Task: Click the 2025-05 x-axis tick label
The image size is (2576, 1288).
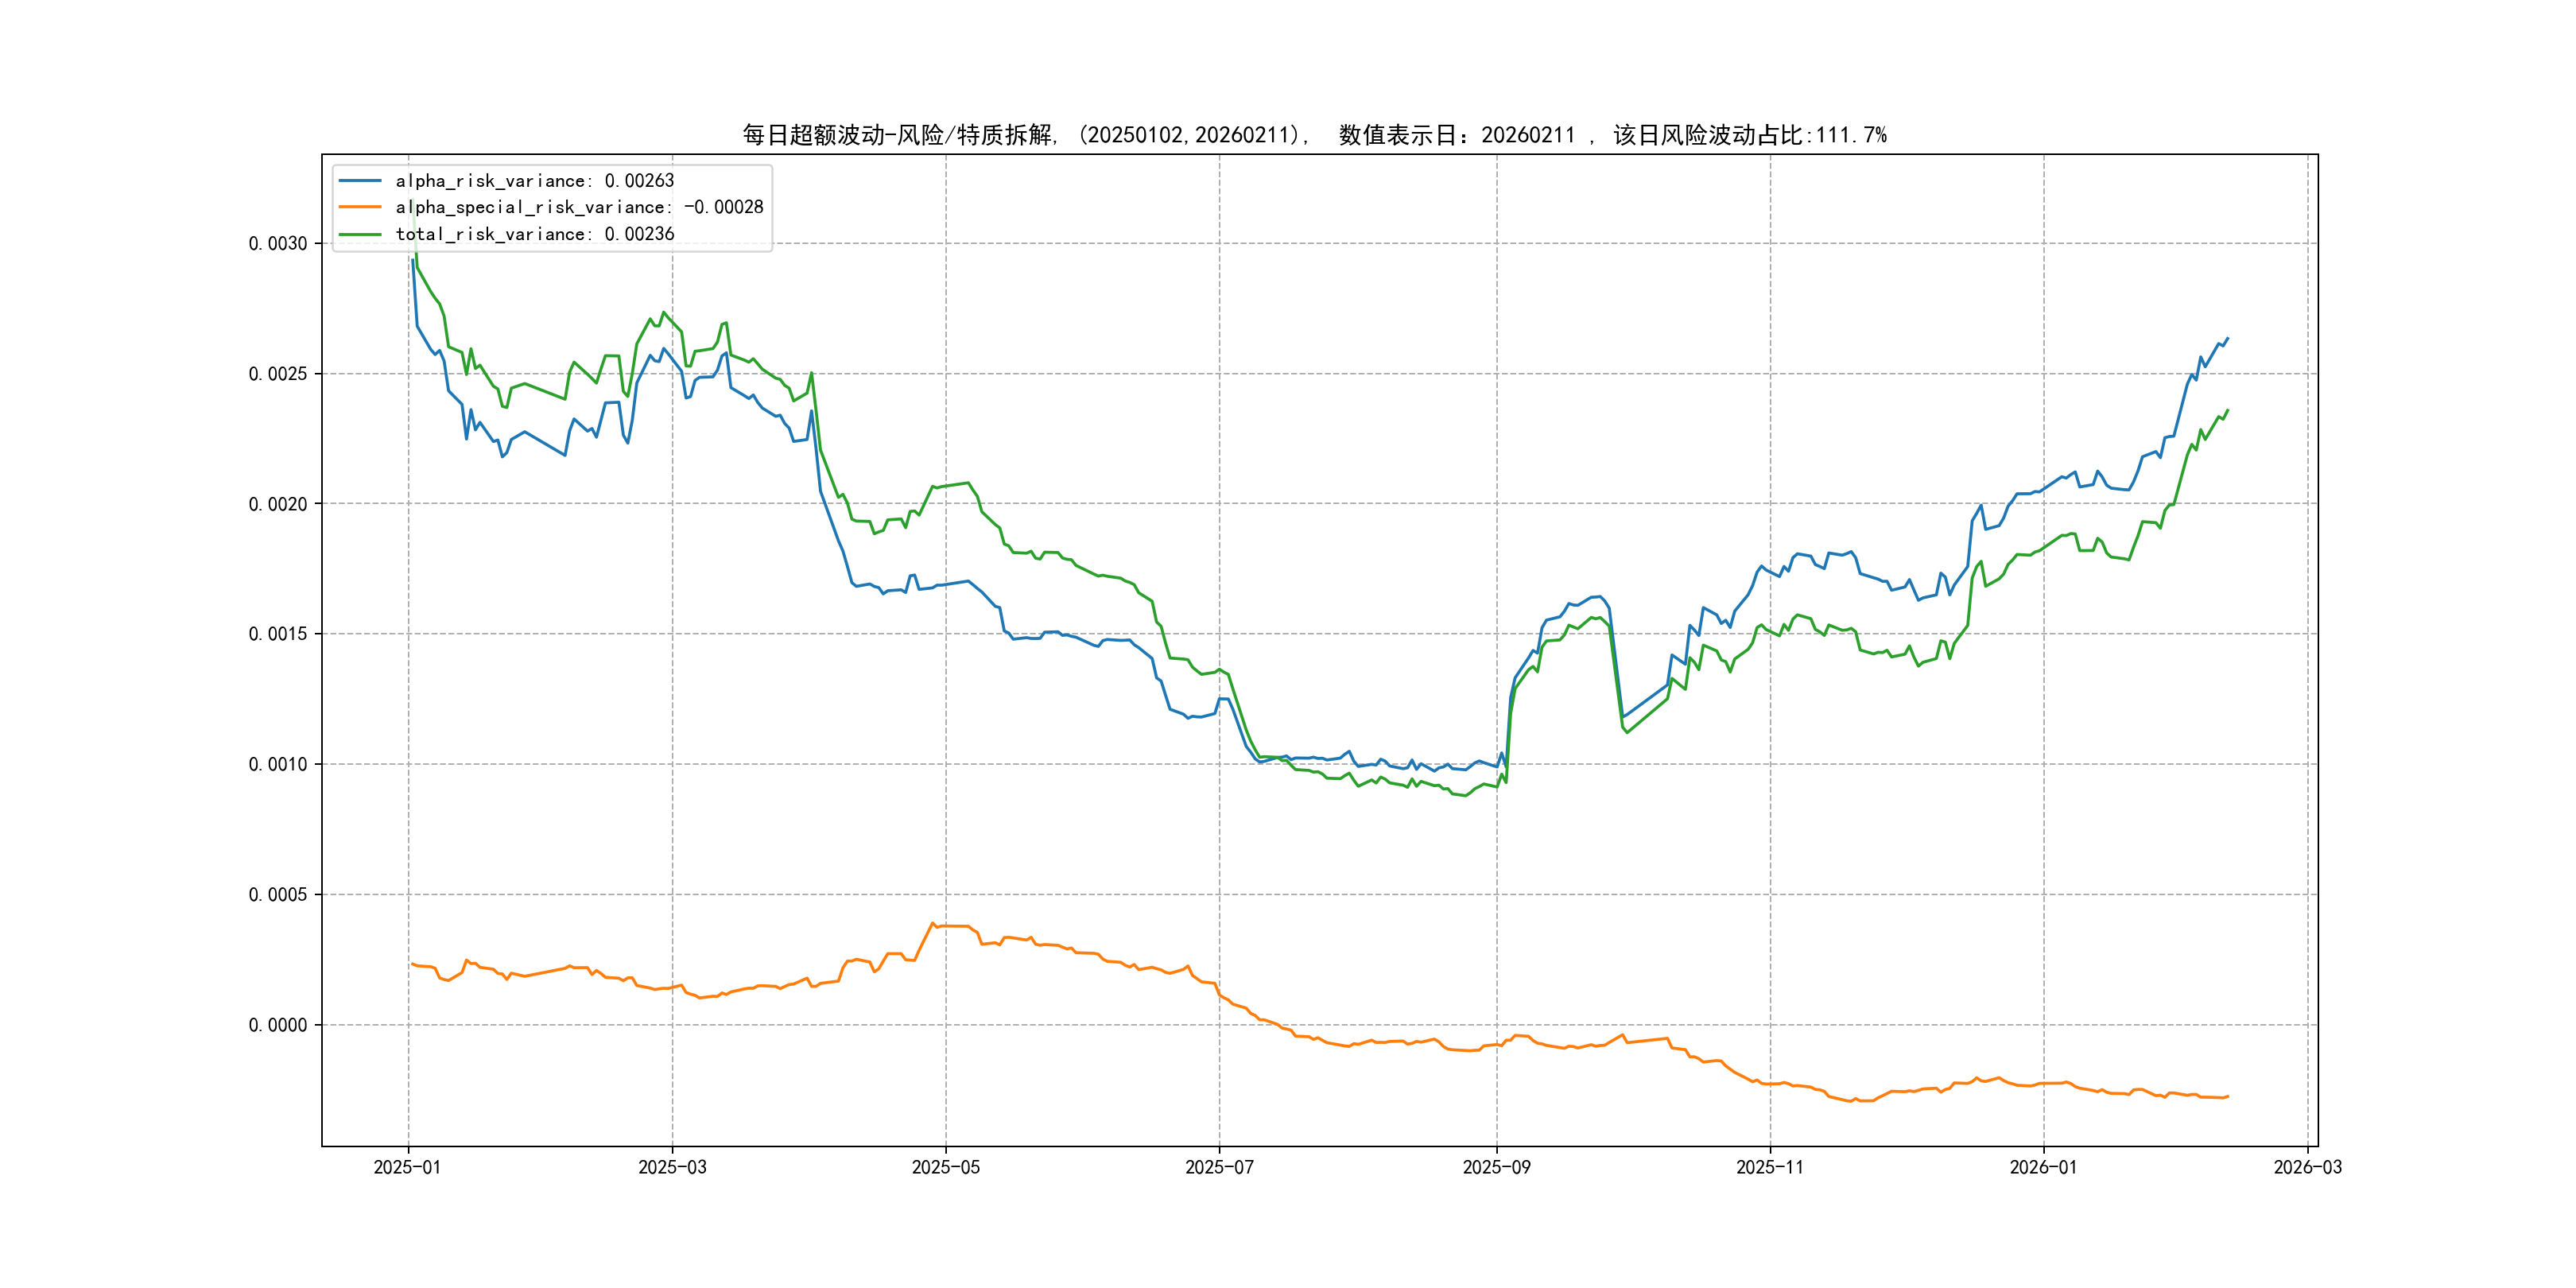Action: click(x=945, y=1167)
